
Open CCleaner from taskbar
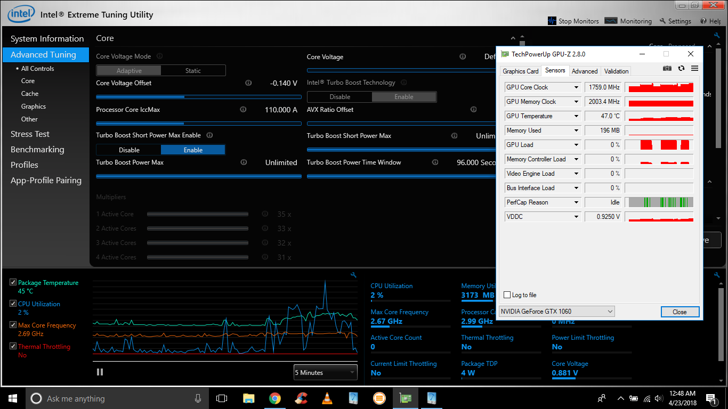click(301, 398)
